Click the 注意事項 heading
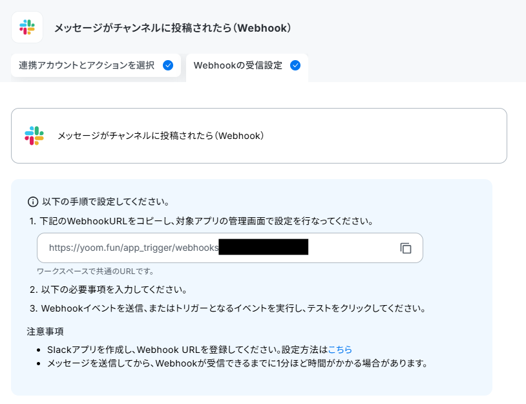 (x=45, y=332)
